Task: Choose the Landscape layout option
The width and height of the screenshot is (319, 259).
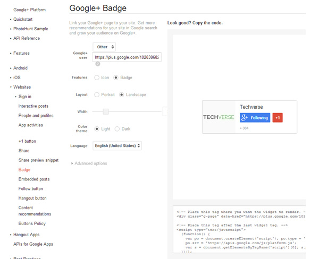Action: (x=121, y=94)
